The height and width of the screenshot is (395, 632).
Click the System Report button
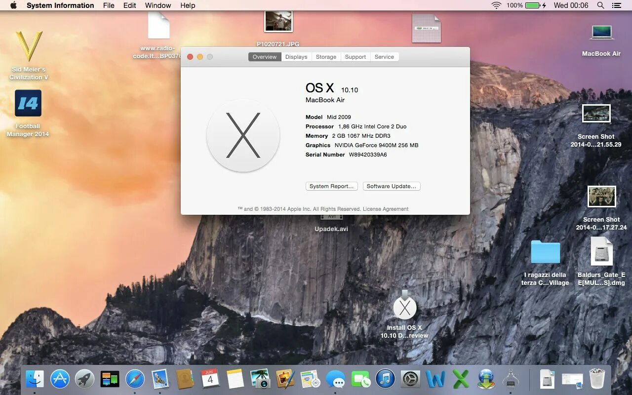tap(331, 186)
